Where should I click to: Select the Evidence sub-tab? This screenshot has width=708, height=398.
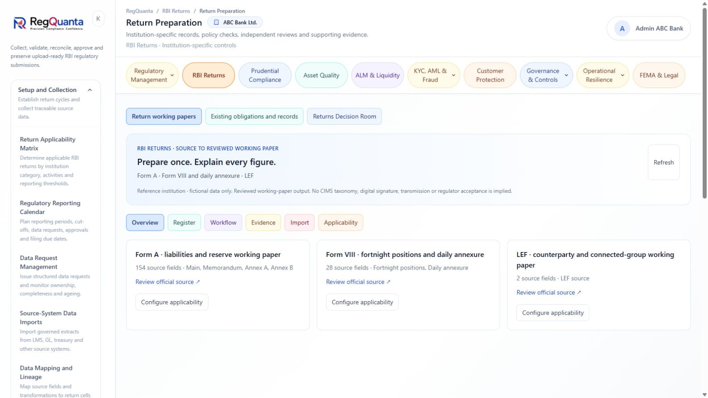coord(263,223)
